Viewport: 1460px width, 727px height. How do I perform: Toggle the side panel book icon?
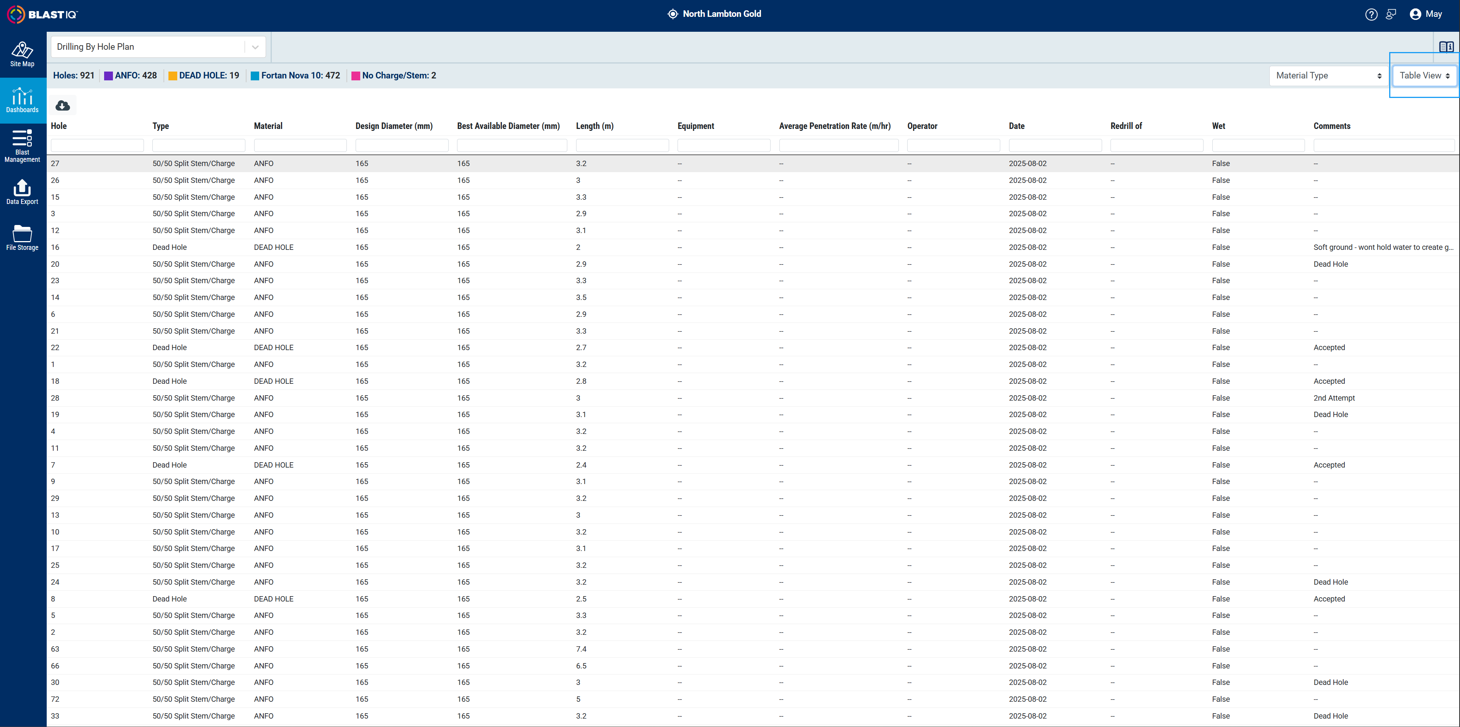coord(1446,46)
